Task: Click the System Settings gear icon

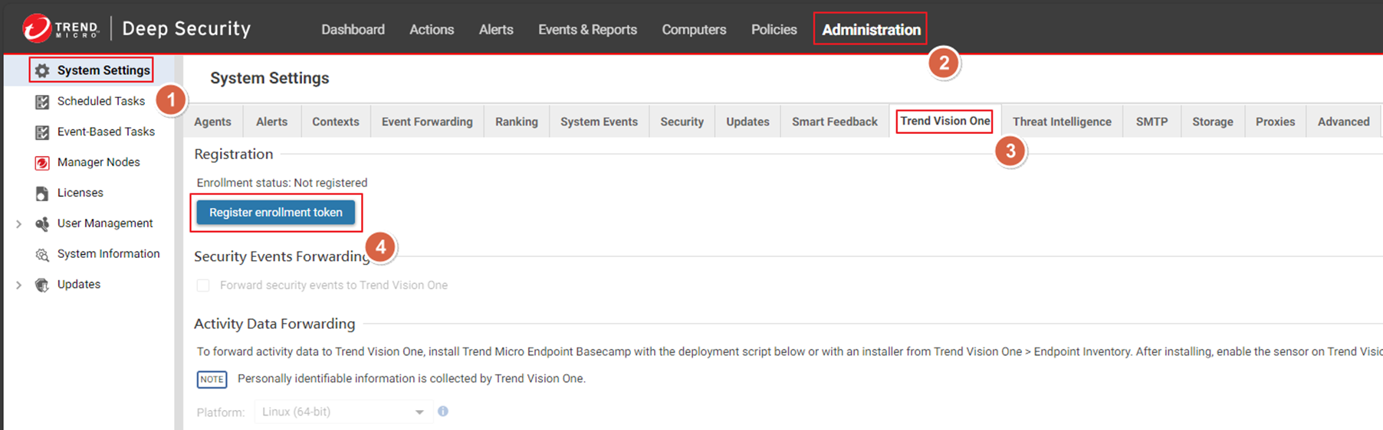Action: pyautogui.click(x=42, y=70)
